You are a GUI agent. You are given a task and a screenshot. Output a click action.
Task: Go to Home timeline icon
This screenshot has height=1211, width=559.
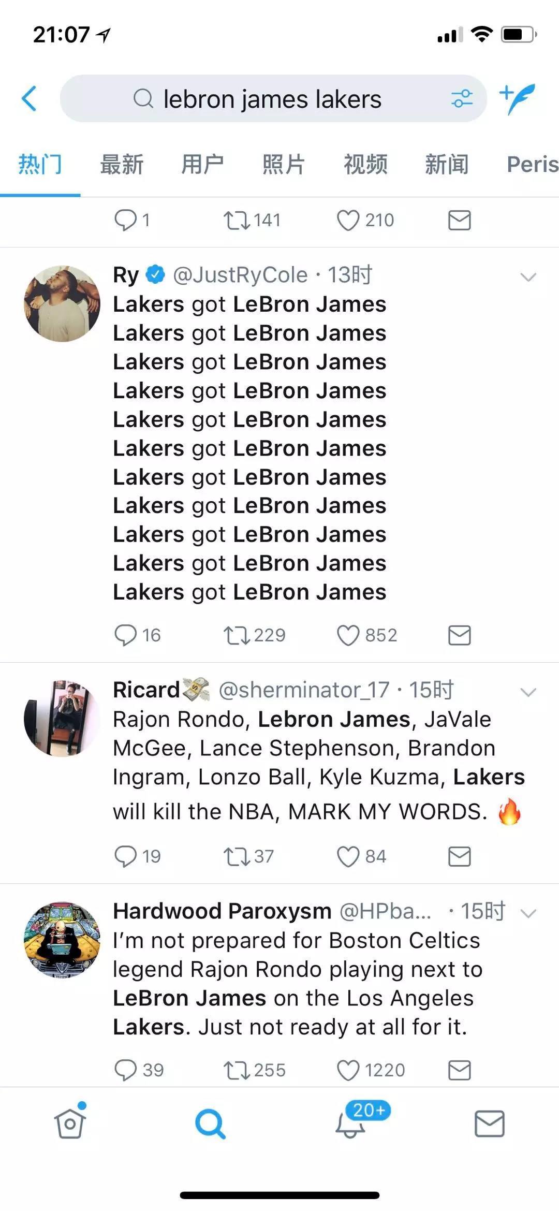pyautogui.click(x=70, y=1125)
